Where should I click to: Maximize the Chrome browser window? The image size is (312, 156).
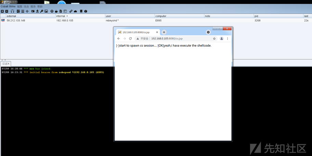point(220,29)
